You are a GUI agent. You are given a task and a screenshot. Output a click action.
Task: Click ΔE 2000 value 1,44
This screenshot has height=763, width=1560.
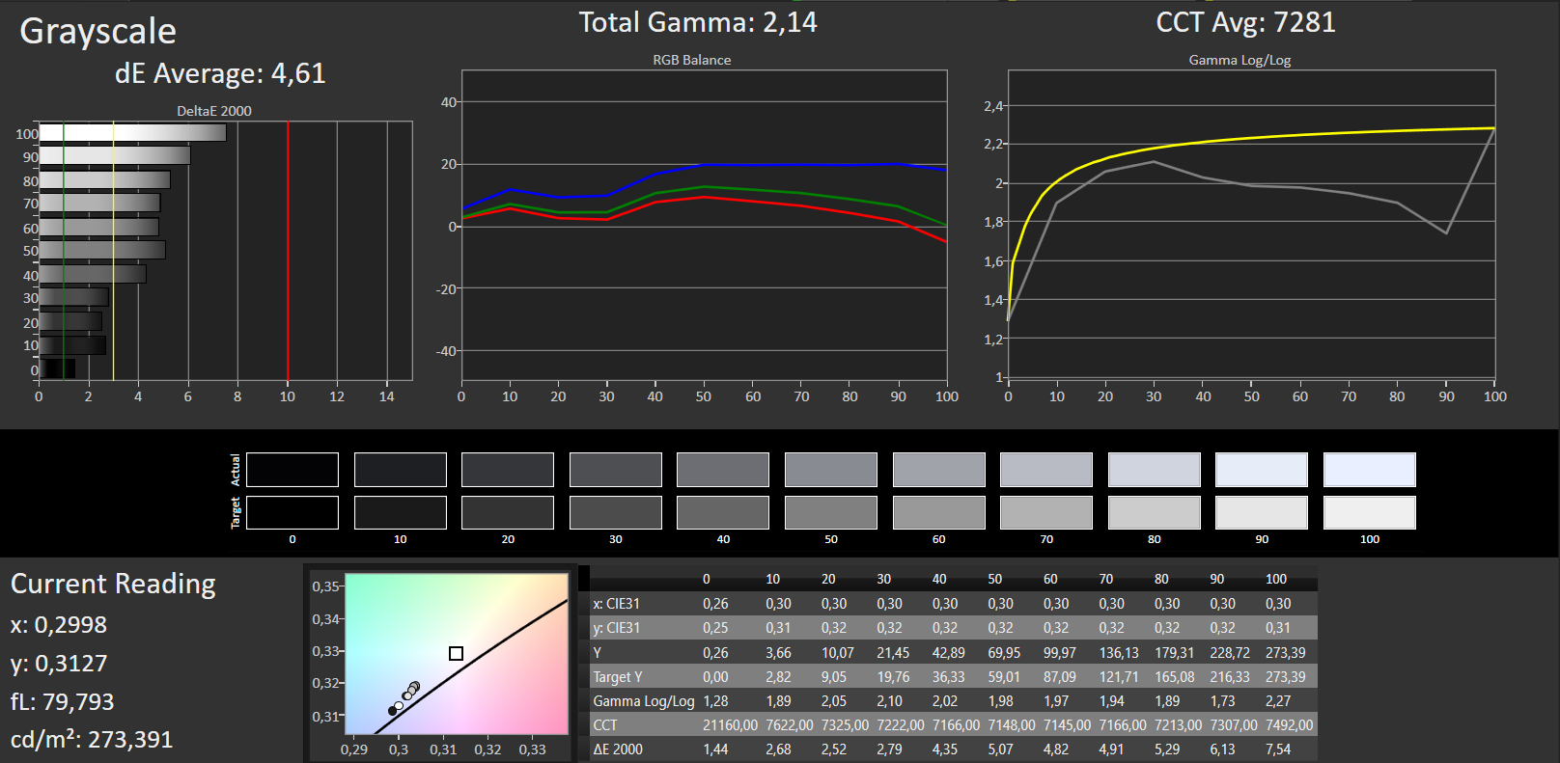coord(715,749)
